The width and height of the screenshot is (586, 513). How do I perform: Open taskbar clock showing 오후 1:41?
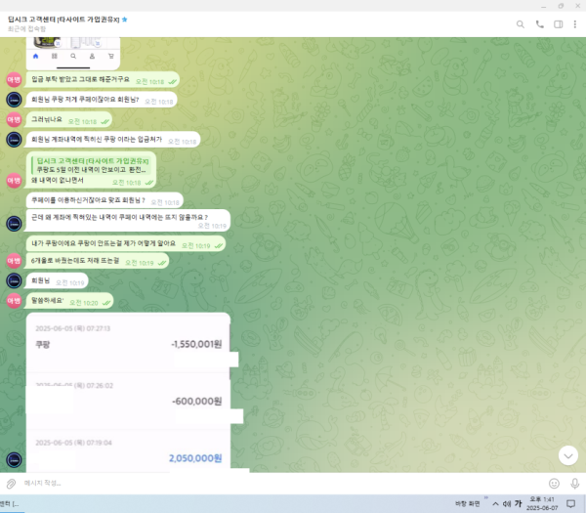click(542, 503)
